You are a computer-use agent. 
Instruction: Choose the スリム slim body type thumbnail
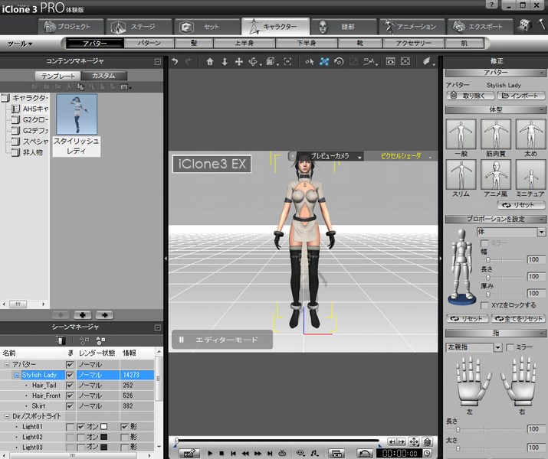(x=461, y=174)
